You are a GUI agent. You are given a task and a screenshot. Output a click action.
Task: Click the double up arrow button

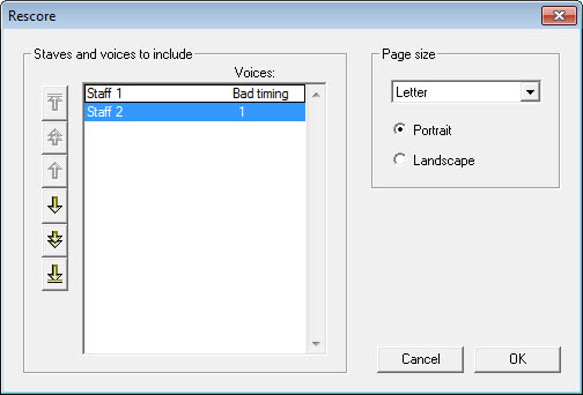[x=55, y=138]
